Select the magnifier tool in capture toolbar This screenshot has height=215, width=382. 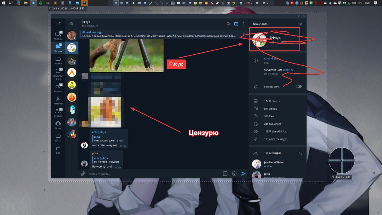click(x=190, y=3)
